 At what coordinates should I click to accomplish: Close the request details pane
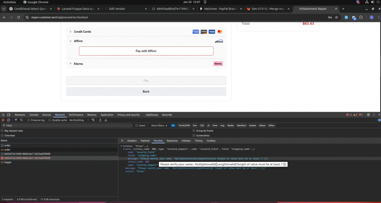122,141
